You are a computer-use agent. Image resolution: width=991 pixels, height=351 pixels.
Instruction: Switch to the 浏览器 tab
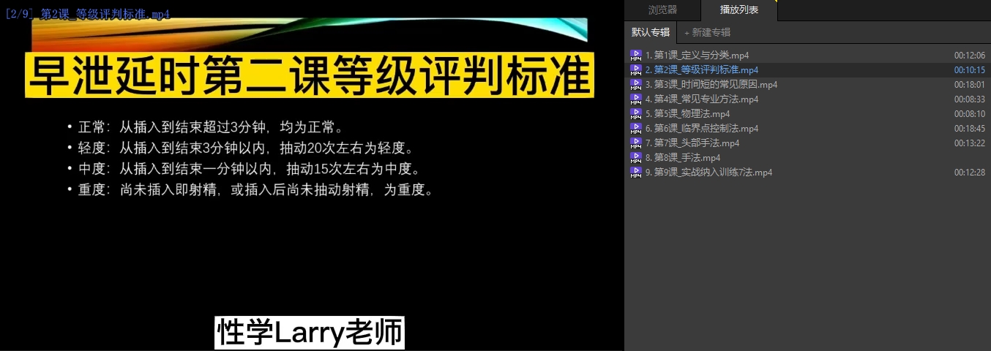[x=662, y=10]
